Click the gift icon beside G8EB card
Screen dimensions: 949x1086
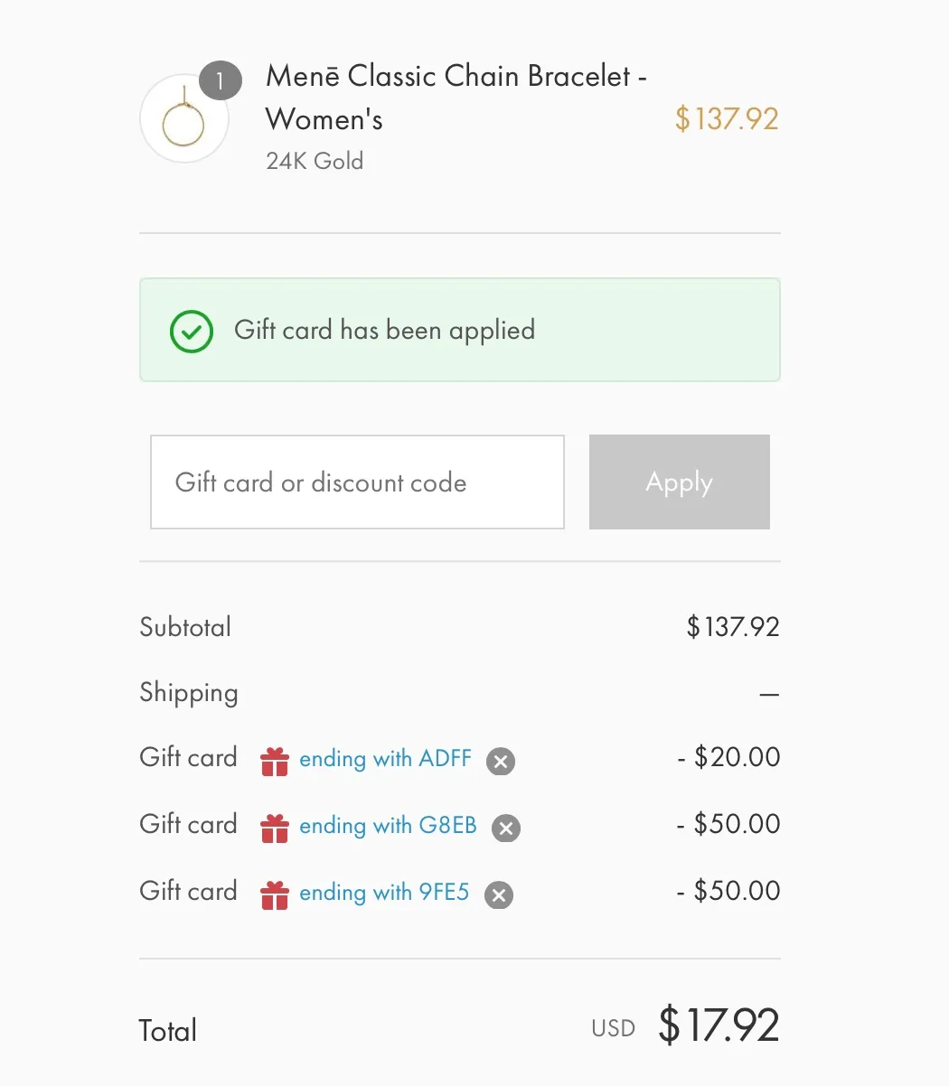coord(275,828)
